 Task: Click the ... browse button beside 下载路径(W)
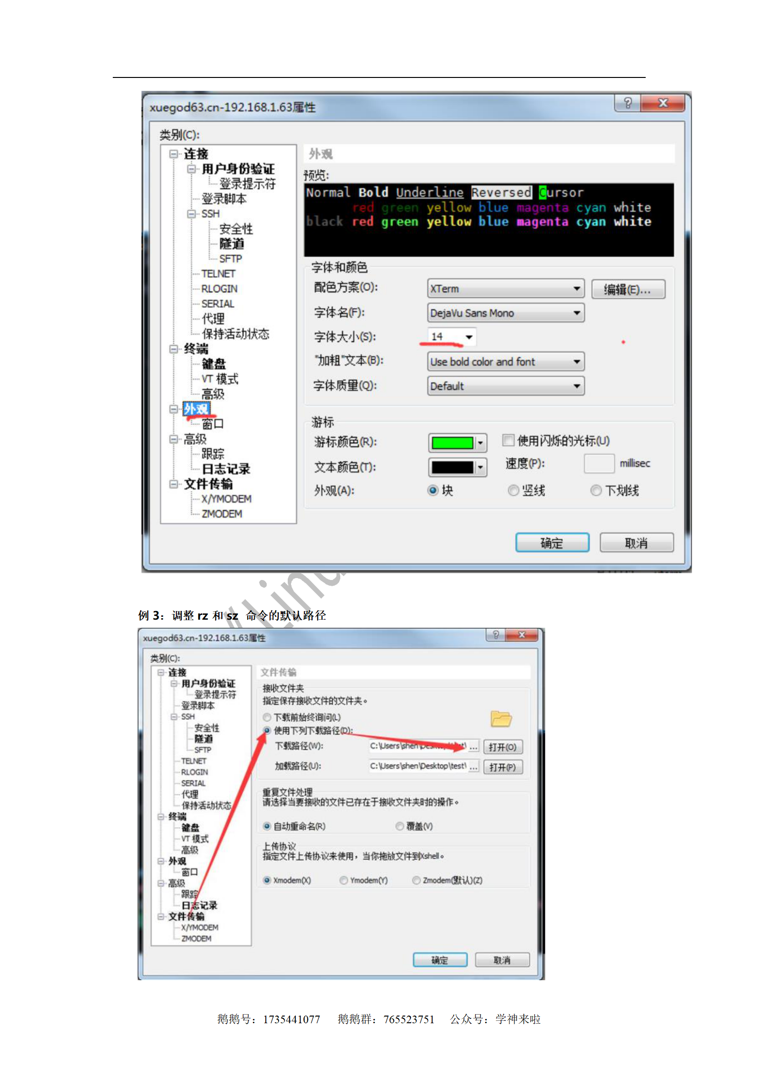tap(474, 746)
